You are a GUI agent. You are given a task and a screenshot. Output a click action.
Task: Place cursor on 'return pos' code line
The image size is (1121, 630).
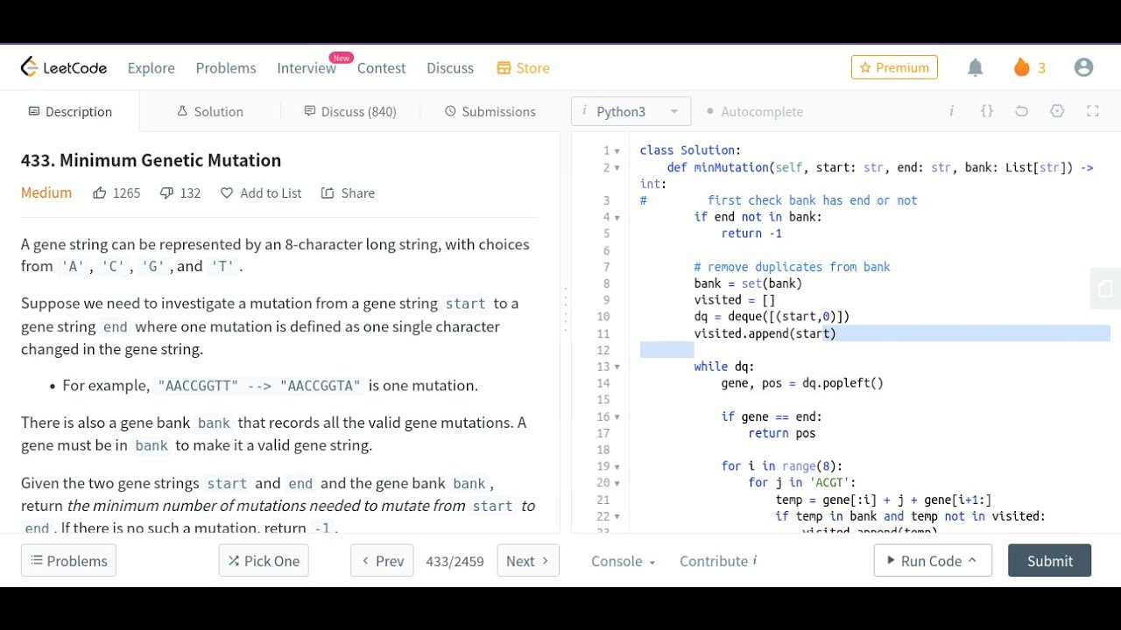point(782,433)
